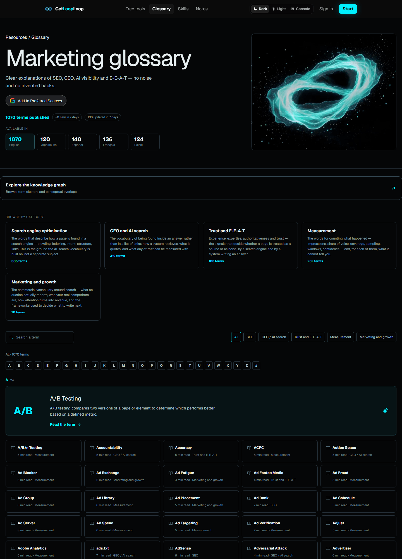This screenshot has height=559, width=402.
Task: Filter terms by Trust and E-E-A-T
Action: point(308,337)
